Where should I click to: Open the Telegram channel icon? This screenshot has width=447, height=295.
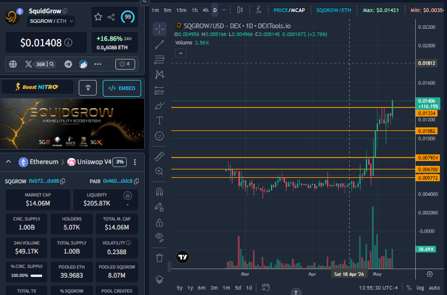(x=68, y=64)
